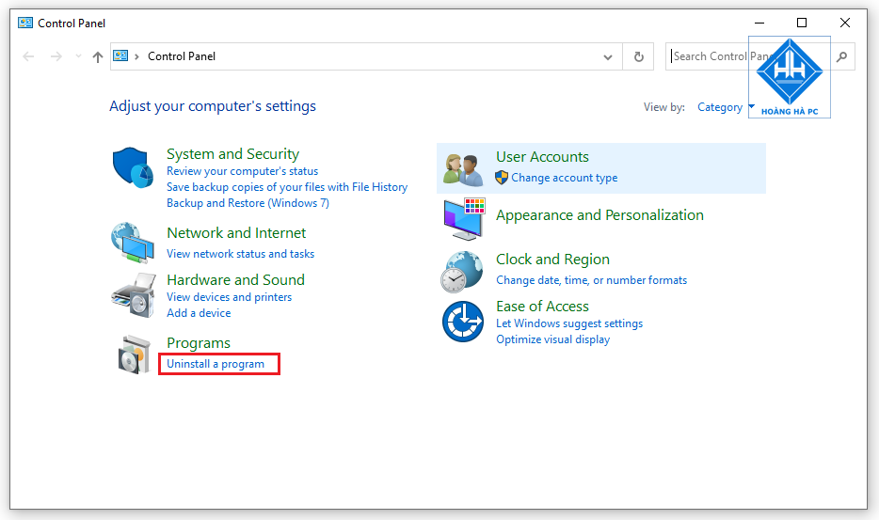This screenshot has height=520, width=879.
Task: Click the Network and Internet globe icon
Action: (133, 243)
